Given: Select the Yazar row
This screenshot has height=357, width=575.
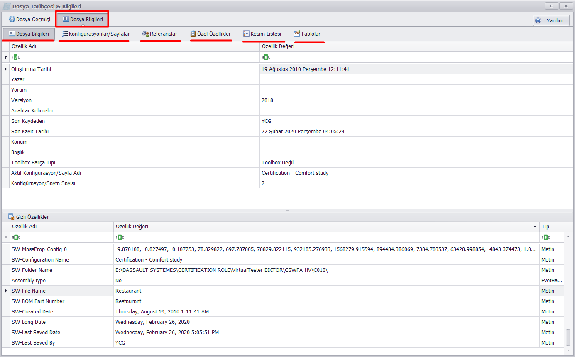Looking at the screenshot, I should coord(287,80).
